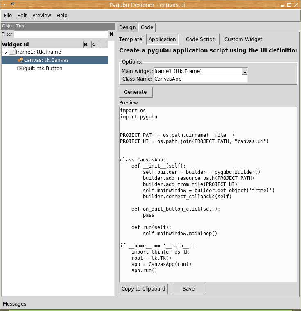The height and width of the screenshot is (311, 301).
Task: Click the Messages status bar label
Action: click(14, 304)
